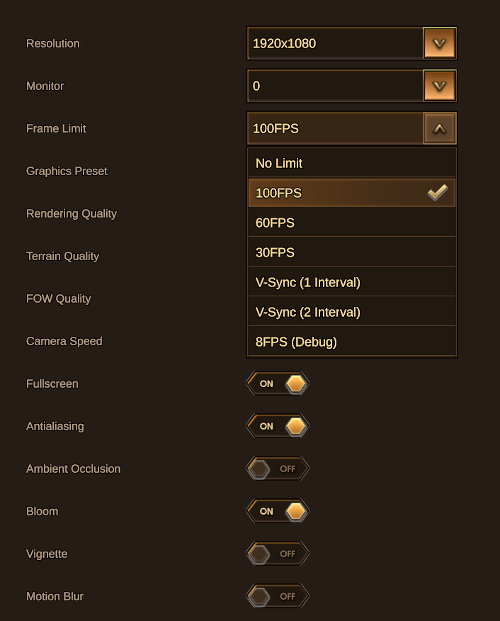Click the checkmark beside 100FPS
The width and height of the screenshot is (500, 621).
437,193
